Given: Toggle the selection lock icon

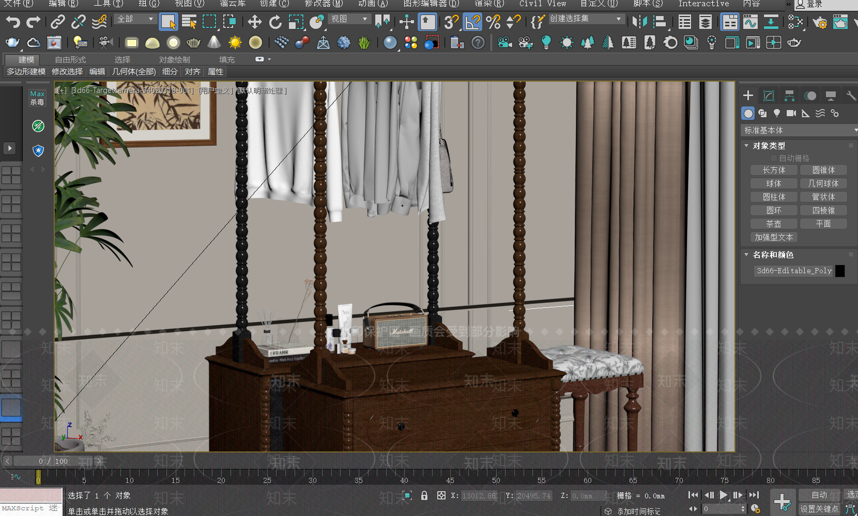Looking at the screenshot, I should click(424, 496).
